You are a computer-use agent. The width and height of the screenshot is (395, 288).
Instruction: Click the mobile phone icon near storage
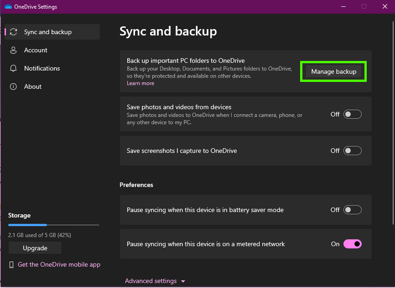click(x=11, y=265)
